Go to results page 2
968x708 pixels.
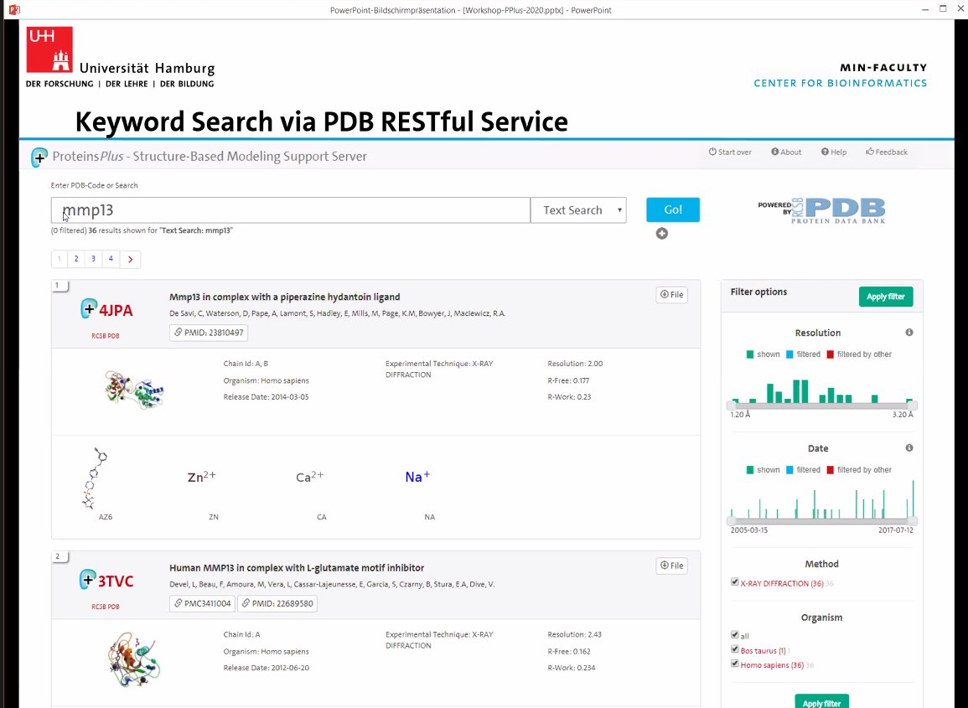(76, 259)
